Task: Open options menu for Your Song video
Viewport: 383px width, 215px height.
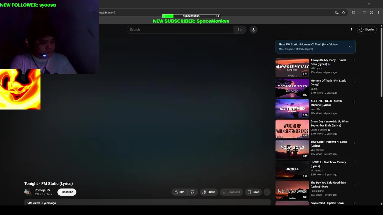Action: click(x=354, y=142)
